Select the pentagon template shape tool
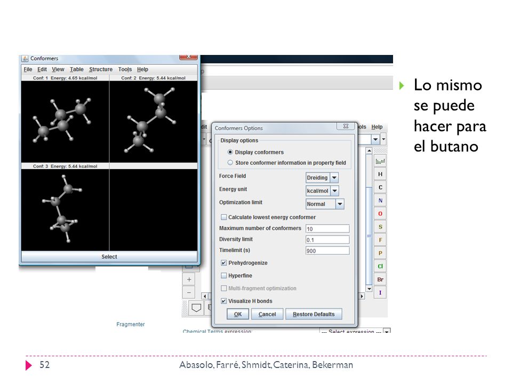 pos(196,308)
